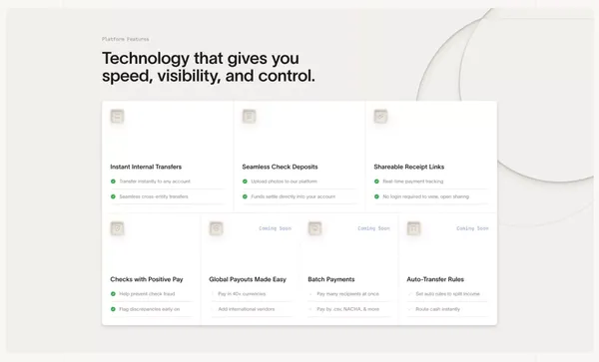599x362 pixels.
Task: Click green check beside 'No login required to view'
Action: click(x=376, y=196)
